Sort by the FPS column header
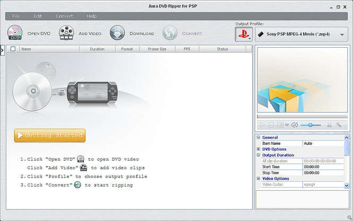 point(187,49)
